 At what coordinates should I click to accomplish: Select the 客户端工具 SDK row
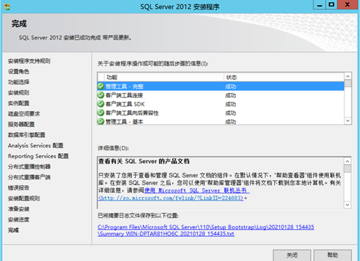tap(221, 104)
